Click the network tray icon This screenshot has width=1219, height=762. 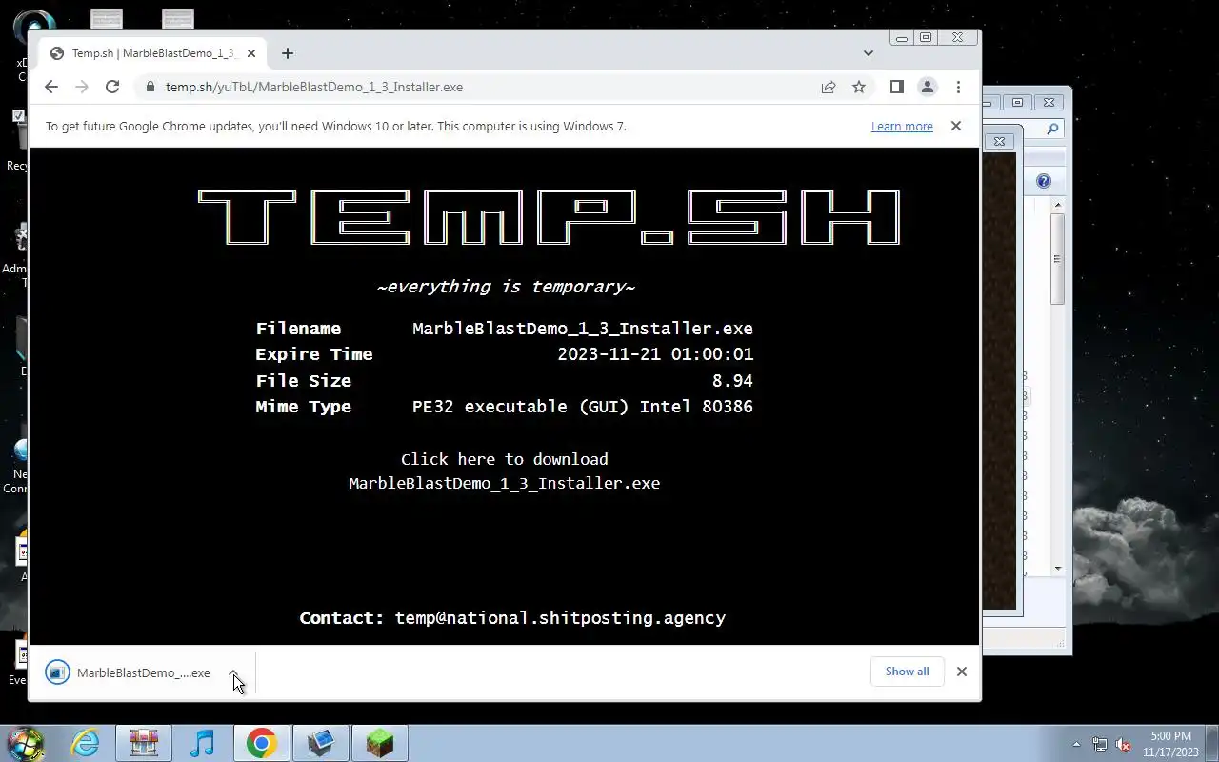pos(1100,744)
